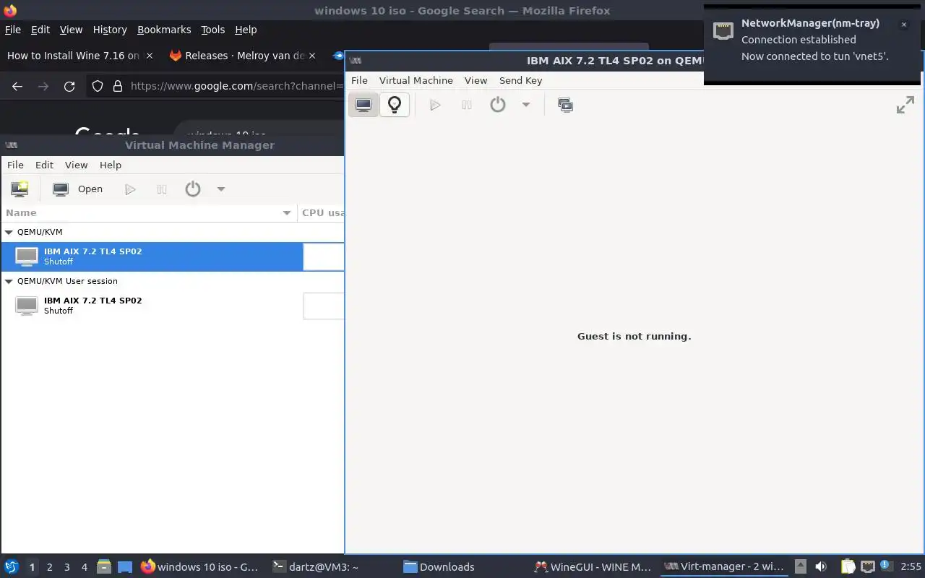Open the shutdown options dropdown in Virtual Machine Manager

(221, 189)
